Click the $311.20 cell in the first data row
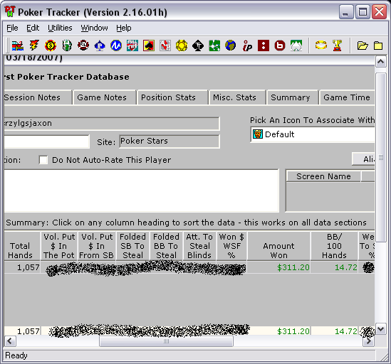 pyautogui.click(x=278, y=267)
